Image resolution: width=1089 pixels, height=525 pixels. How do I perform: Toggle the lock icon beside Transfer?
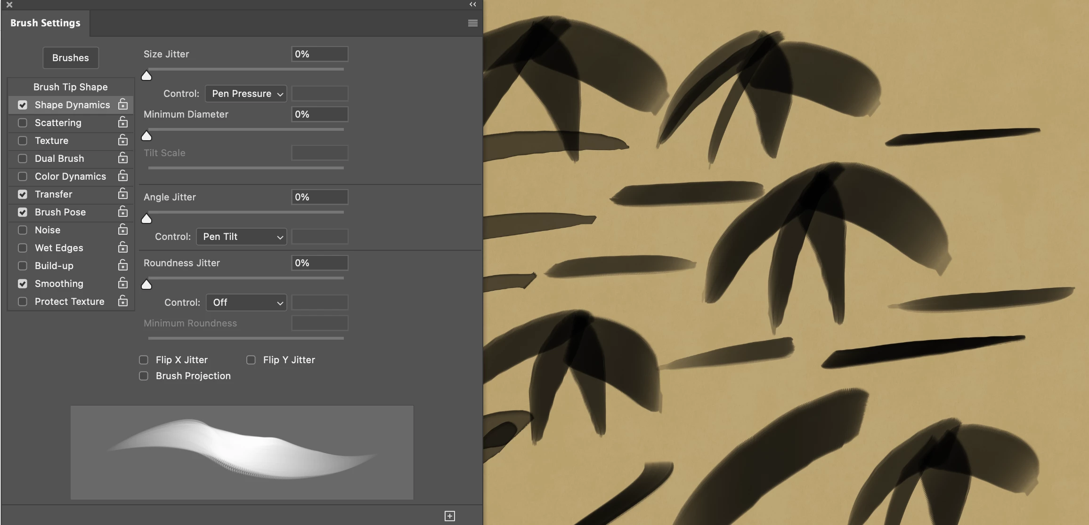(x=123, y=194)
